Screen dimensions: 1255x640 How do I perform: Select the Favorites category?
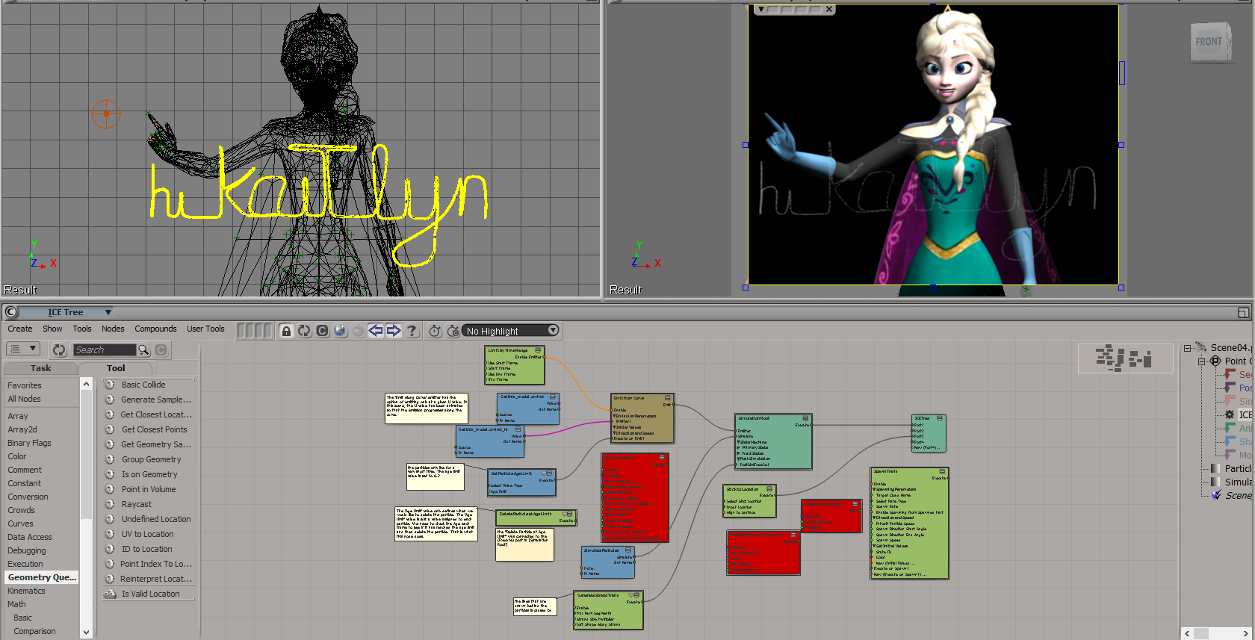click(25, 385)
